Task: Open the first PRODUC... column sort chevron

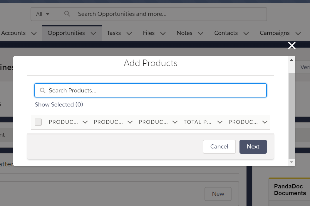Action: (85, 122)
